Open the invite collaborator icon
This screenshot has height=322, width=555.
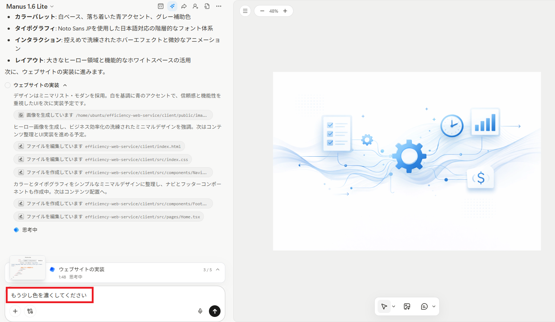(196, 6)
